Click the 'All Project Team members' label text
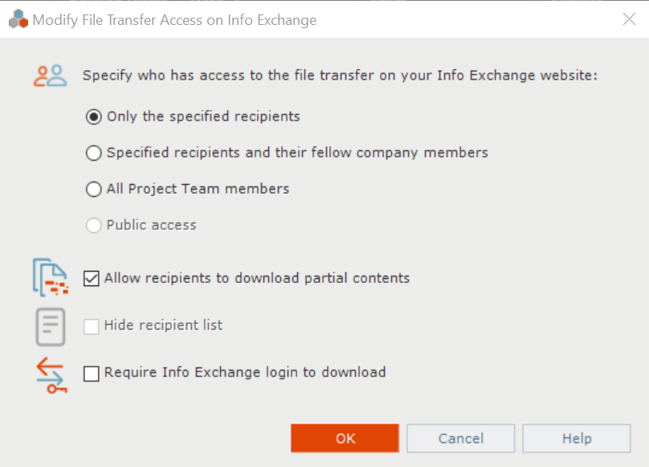Screen dimensions: 649x467 pyautogui.click(x=198, y=189)
